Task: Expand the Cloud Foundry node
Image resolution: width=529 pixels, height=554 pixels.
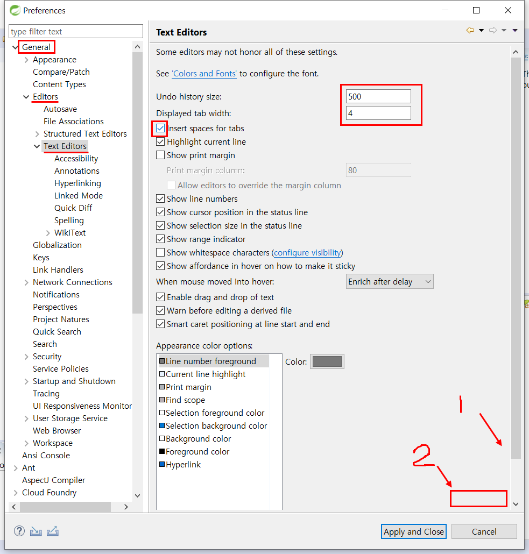Action: 15,493
